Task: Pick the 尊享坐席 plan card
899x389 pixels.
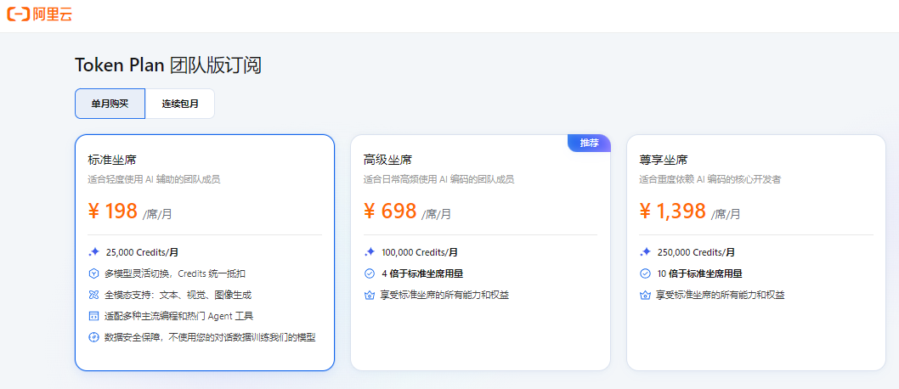Action: point(755,252)
